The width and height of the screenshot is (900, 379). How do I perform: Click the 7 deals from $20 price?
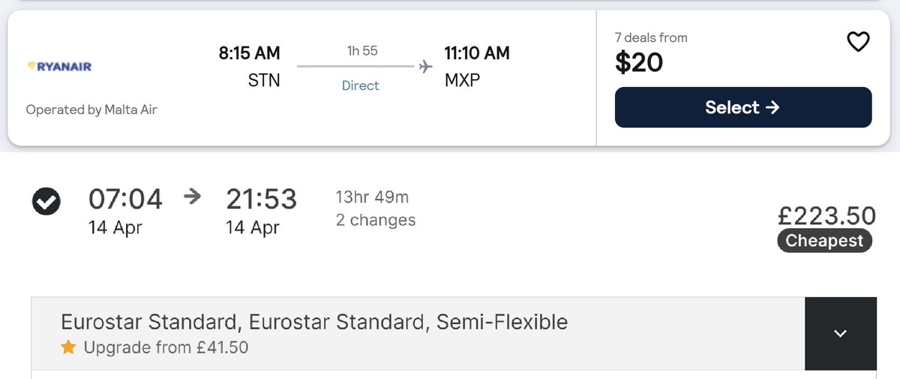pyautogui.click(x=639, y=63)
